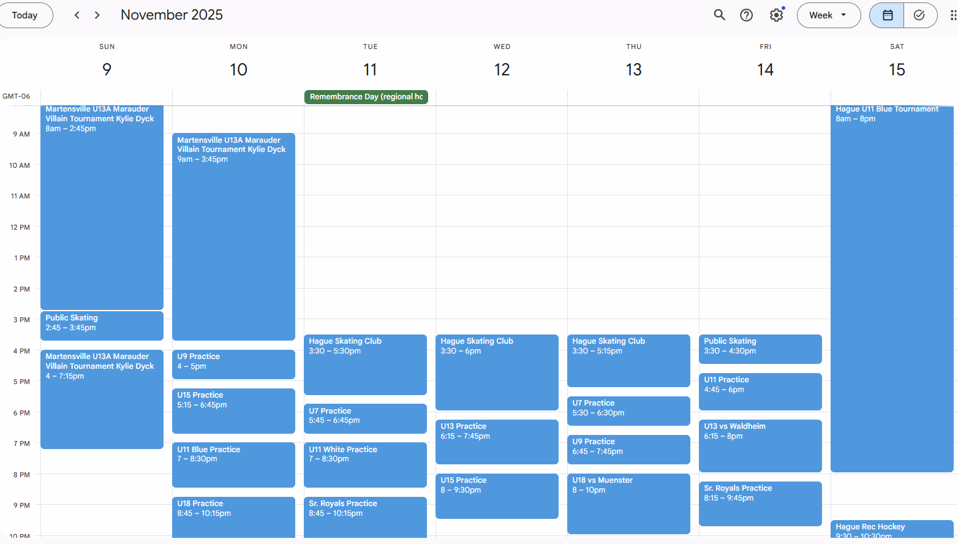Switch to Calendar view toggle
Screen dimensions: 958x544
[887, 15]
